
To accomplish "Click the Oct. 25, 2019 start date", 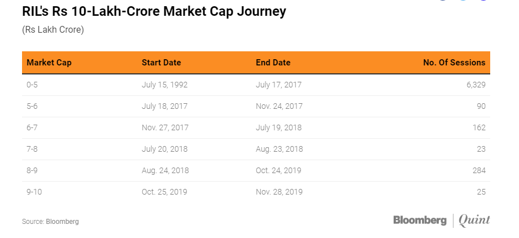I will [x=164, y=192].
